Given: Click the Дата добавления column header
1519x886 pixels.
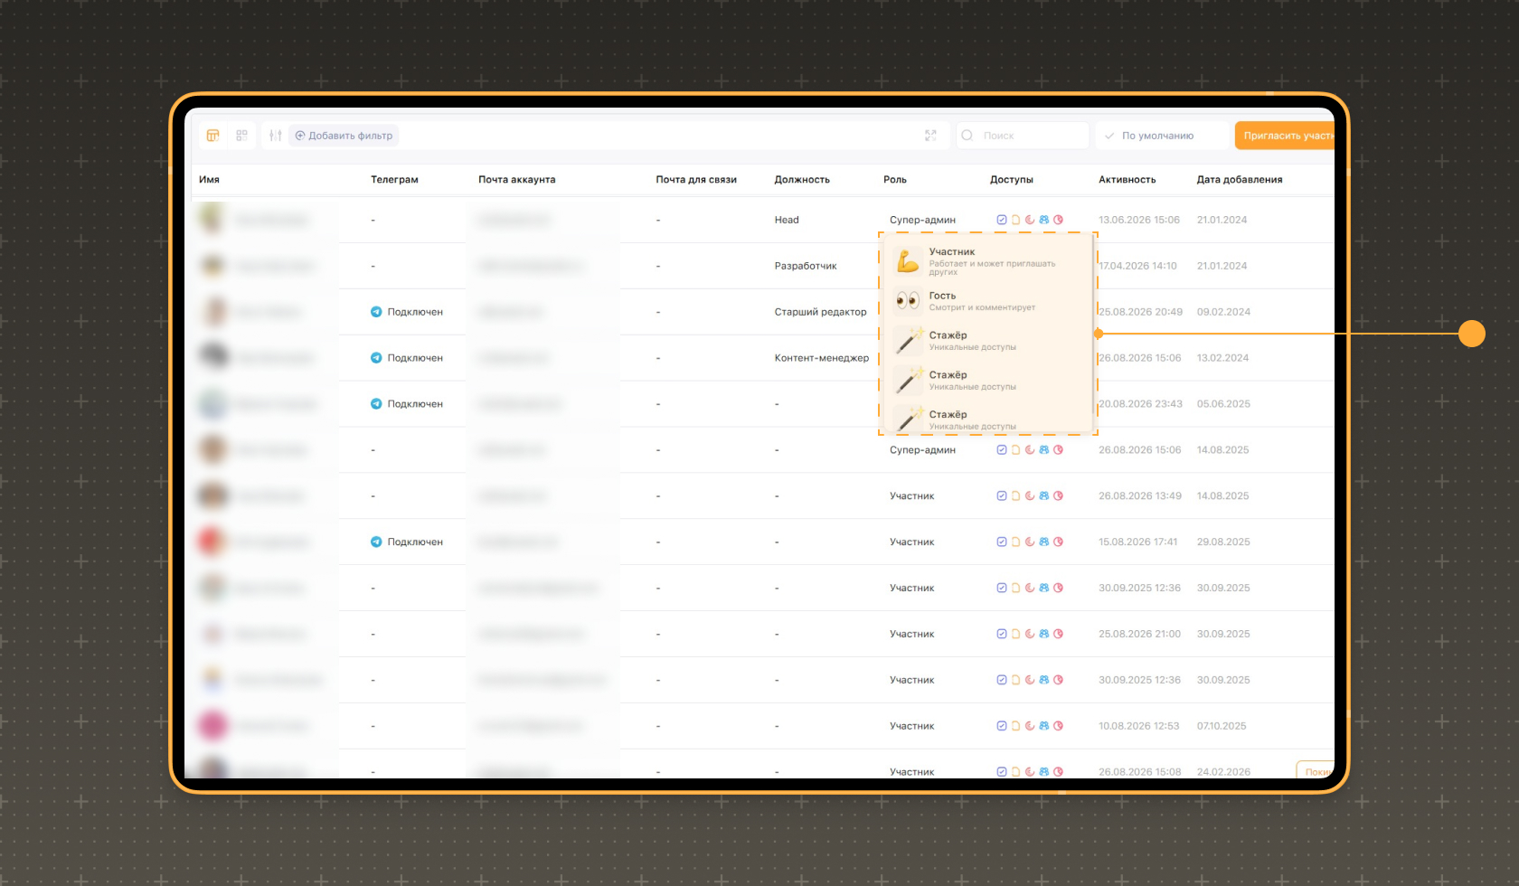Looking at the screenshot, I should [1239, 179].
